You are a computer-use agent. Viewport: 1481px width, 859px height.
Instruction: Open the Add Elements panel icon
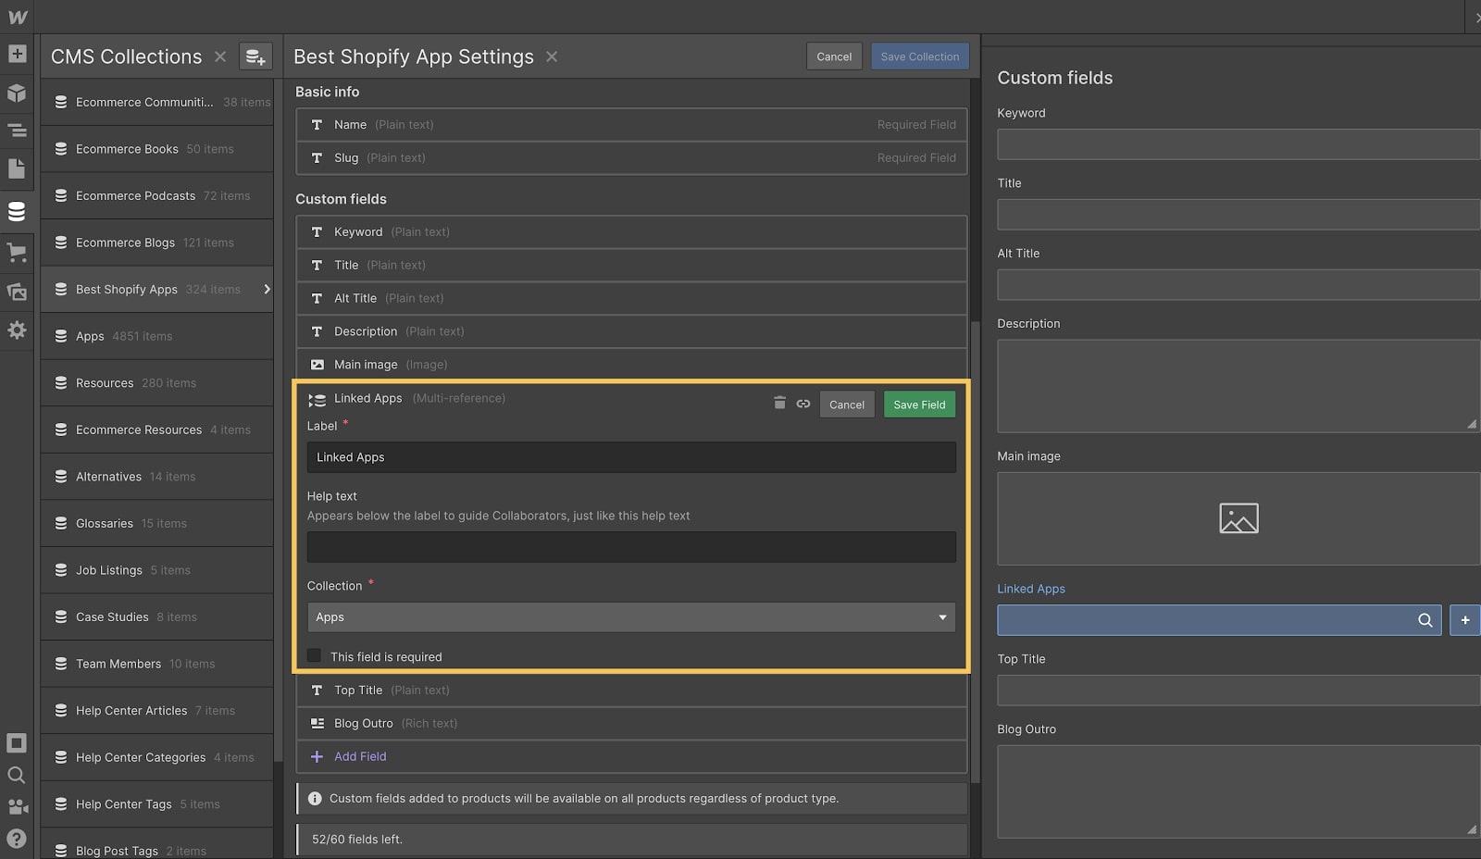[17, 54]
